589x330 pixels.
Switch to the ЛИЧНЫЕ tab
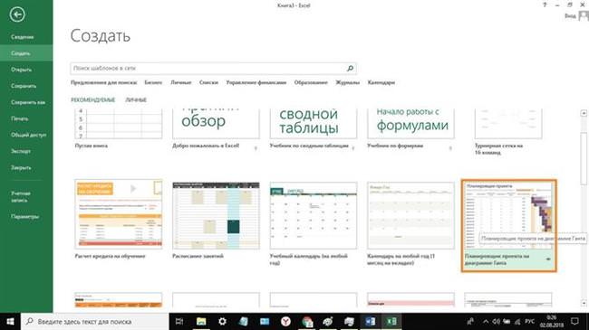(136, 100)
